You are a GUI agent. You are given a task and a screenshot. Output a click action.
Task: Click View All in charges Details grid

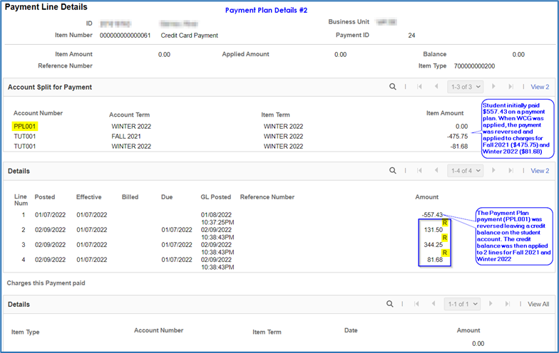538,304
